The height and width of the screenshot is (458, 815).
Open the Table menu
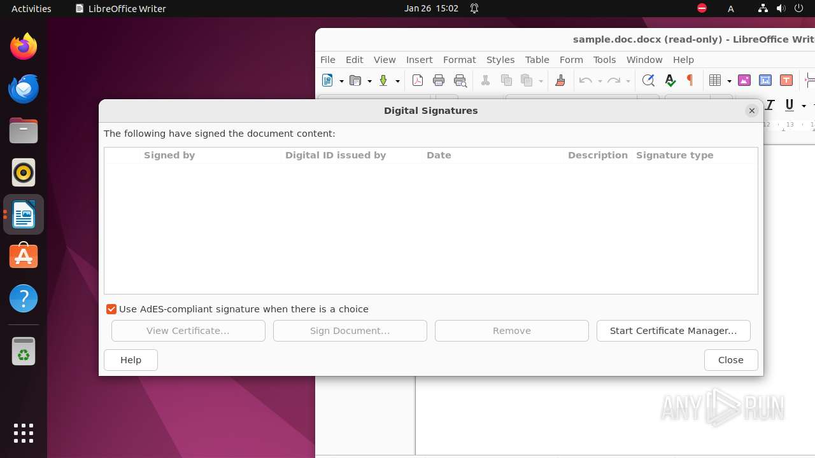point(537,59)
